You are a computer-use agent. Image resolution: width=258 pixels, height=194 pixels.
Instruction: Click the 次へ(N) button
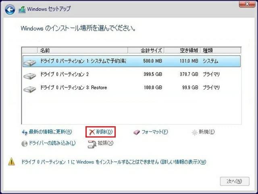[x=234, y=181]
